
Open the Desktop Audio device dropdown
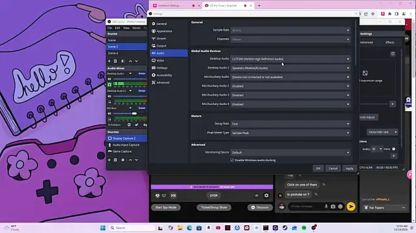coord(290,59)
